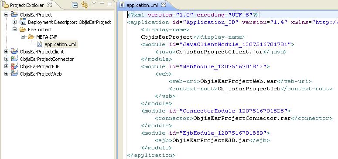Click ObjisEarProjectClient project icon
338x159 pixels.
pos(14,51)
